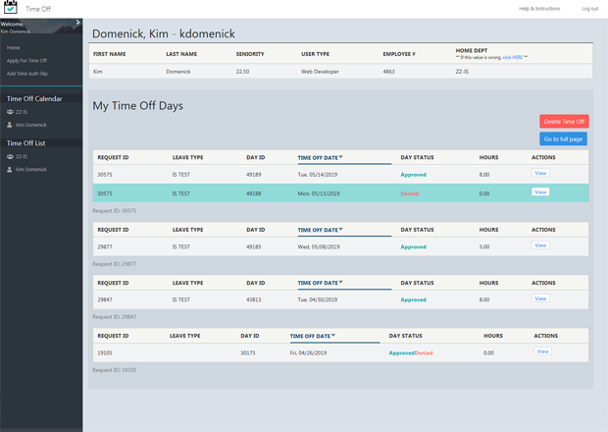
Task: Select the Kim Domenick person icon under Time Off Calendar
Action: (x=10, y=125)
